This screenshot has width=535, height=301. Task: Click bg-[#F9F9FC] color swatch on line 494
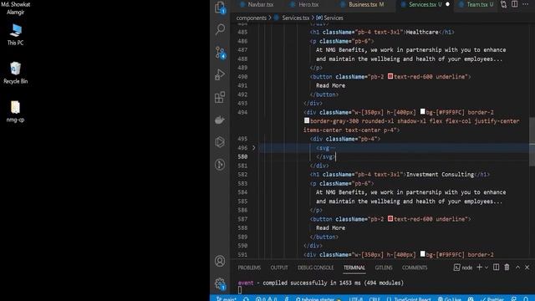(422, 111)
